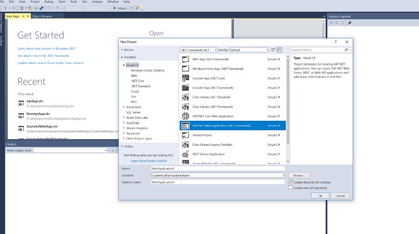Screen dimensions: 419x234
Task: Select the Windows Forms App template icon
Action: 186,69
